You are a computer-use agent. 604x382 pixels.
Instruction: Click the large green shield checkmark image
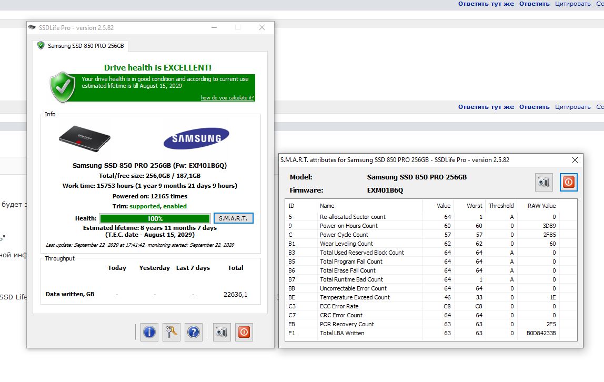[63, 87]
